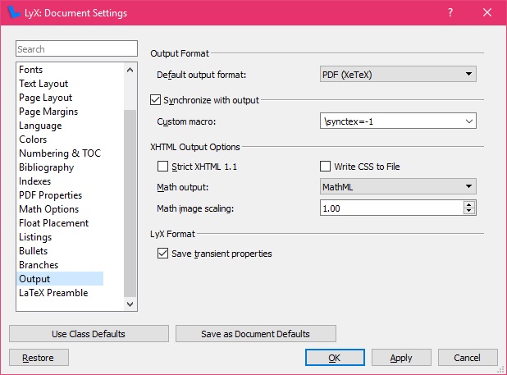Toggle Synchronize with output checkbox
The width and height of the screenshot is (507, 375).
(x=155, y=100)
